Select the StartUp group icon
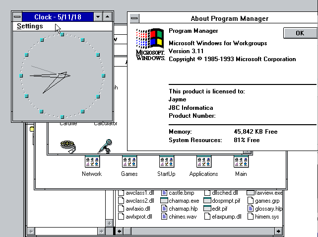 tap(166, 162)
